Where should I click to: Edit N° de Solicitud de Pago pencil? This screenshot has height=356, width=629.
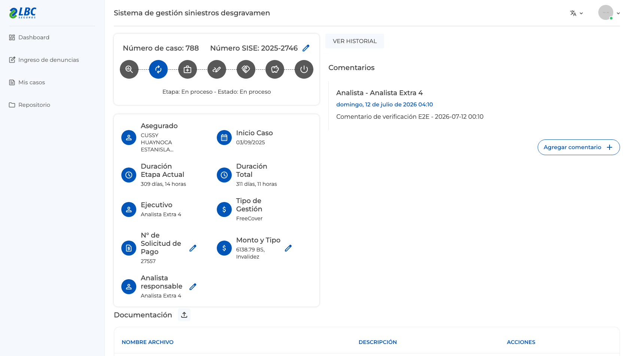click(x=193, y=248)
